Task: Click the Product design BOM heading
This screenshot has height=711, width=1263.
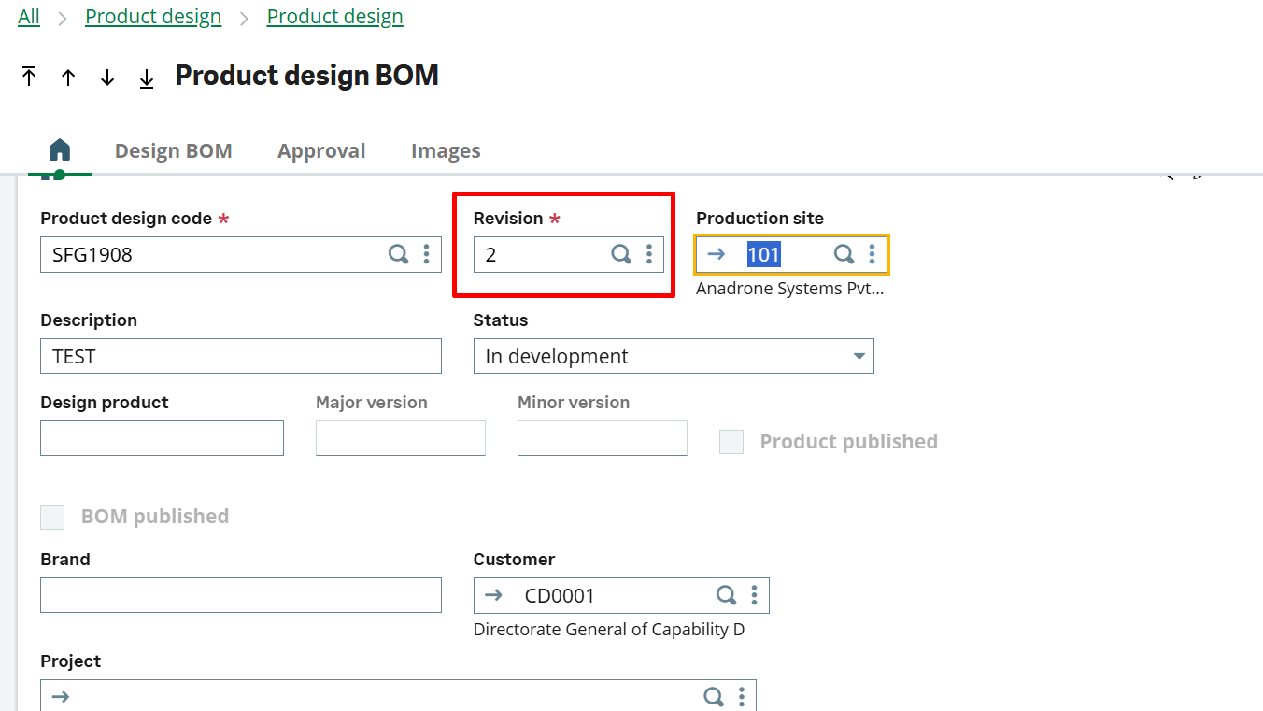Action: (307, 76)
